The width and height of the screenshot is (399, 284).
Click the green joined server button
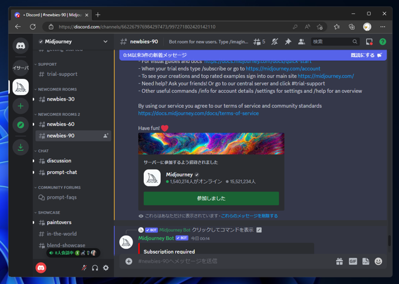click(211, 198)
